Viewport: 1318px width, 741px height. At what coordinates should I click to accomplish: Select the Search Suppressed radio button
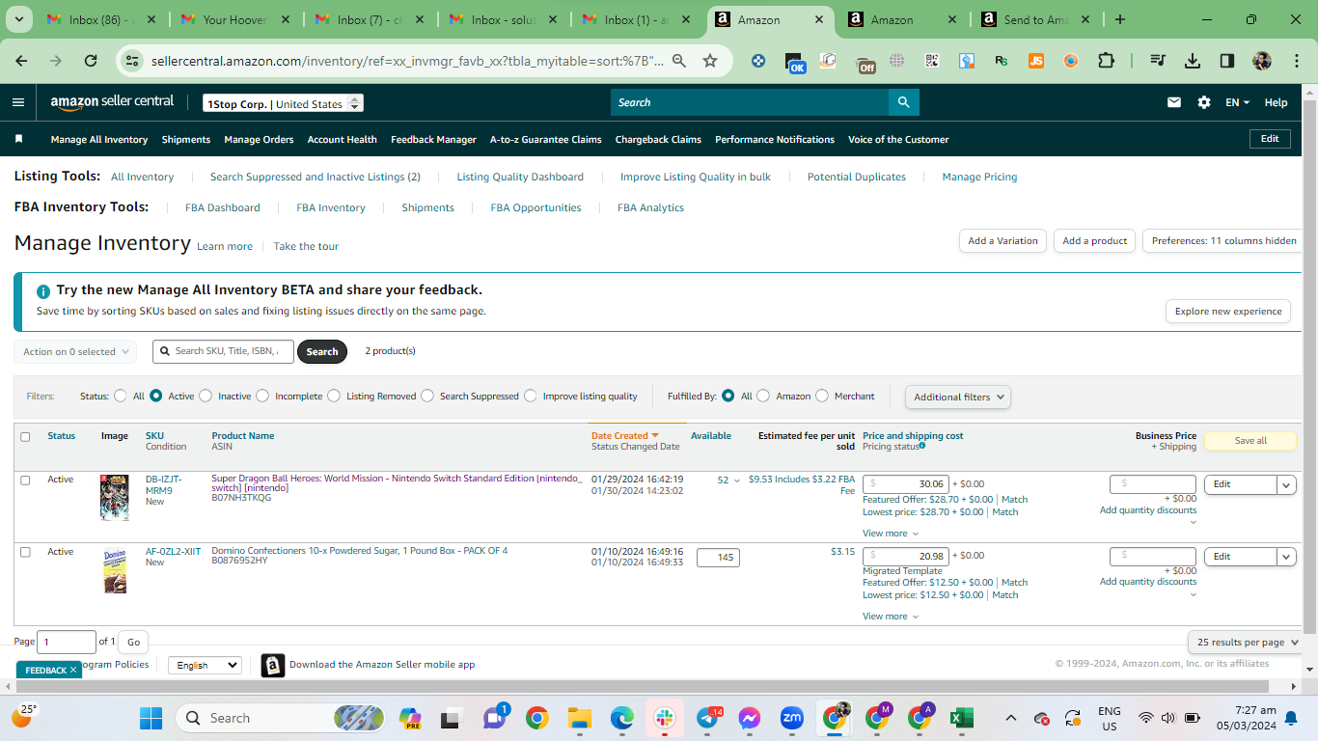[x=427, y=396]
